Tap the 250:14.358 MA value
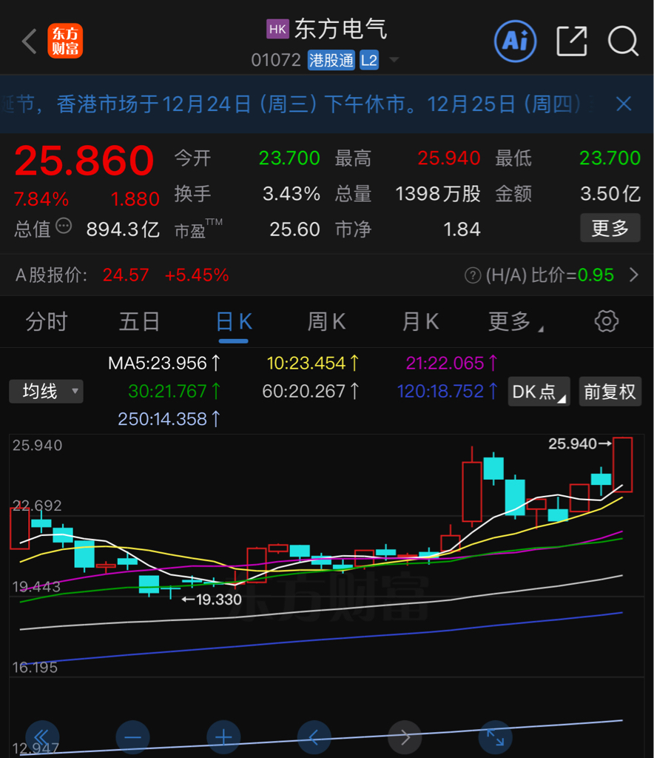This screenshot has width=654, height=758. point(169,419)
